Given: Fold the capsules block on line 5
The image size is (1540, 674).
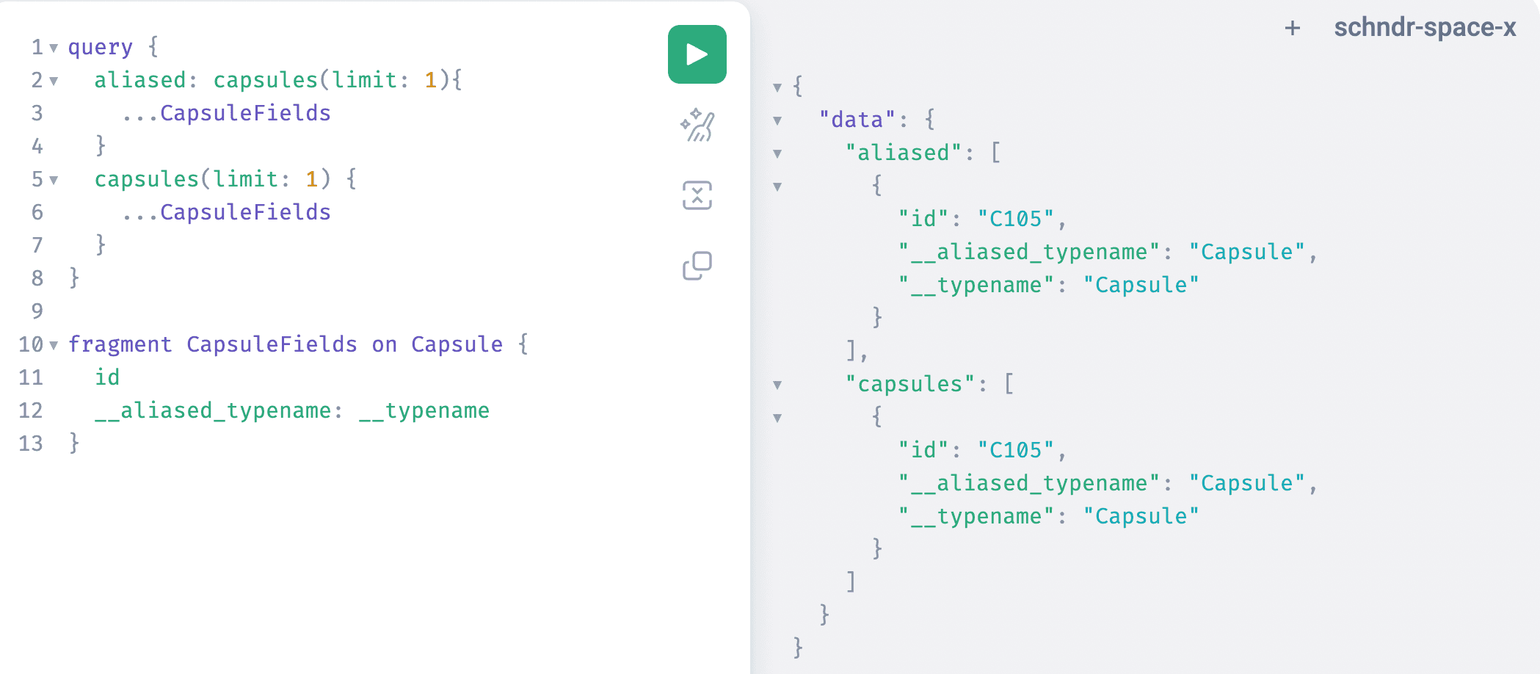Looking at the screenshot, I should coord(54,180).
